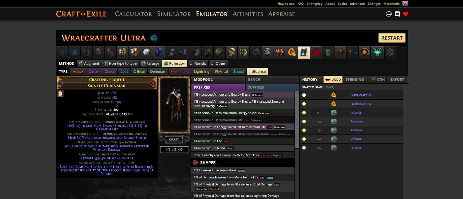The image size is (463, 199).
Task: Open the Metamods link
Action: tap(391, 4)
